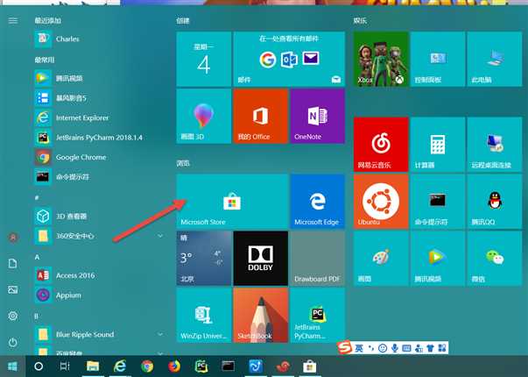This screenshot has width=528, height=377.
Task: Expand the Start menu hamburger navigation
Action: pos(13,20)
